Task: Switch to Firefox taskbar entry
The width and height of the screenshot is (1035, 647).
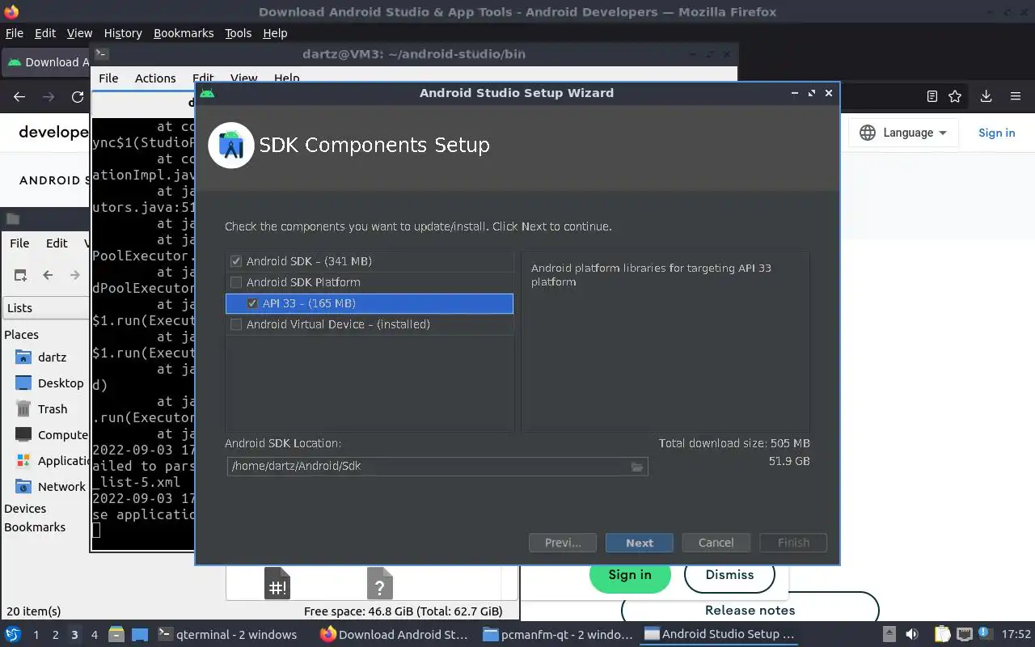Action: click(x=394, y=635)
